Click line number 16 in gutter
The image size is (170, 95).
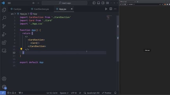tap(14, 66)
